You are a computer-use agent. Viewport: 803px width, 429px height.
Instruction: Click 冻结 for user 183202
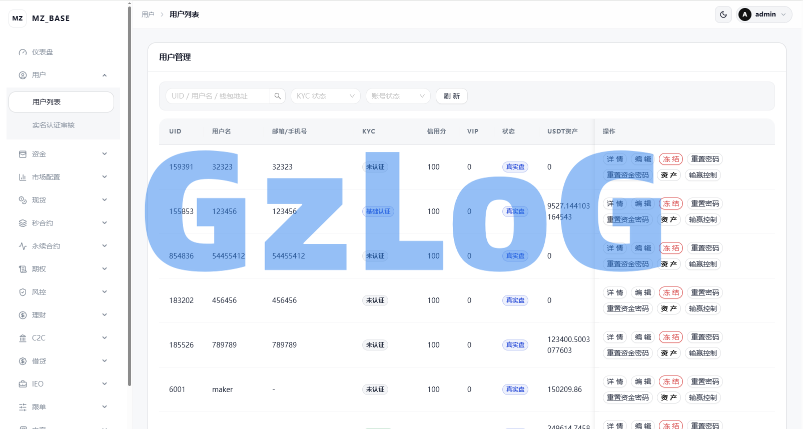tap(671, 292)
